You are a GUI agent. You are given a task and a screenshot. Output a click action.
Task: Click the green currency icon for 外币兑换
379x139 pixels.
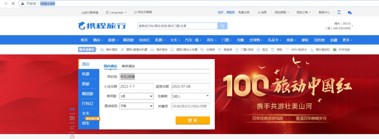click(335, 50)
